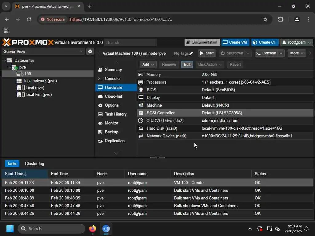The width and height of the screenshot is (315, 236).
Task: Select the VM 100 - Create task row
Action: pos(157,183)
